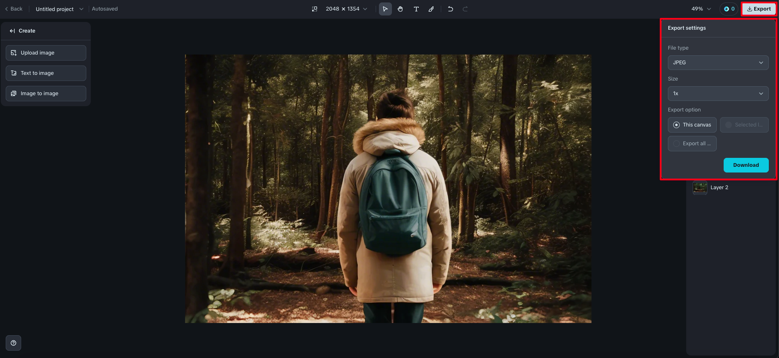
Task: Click the Layer 2 label
Action: pyautogui.click(x=719, y=188)
